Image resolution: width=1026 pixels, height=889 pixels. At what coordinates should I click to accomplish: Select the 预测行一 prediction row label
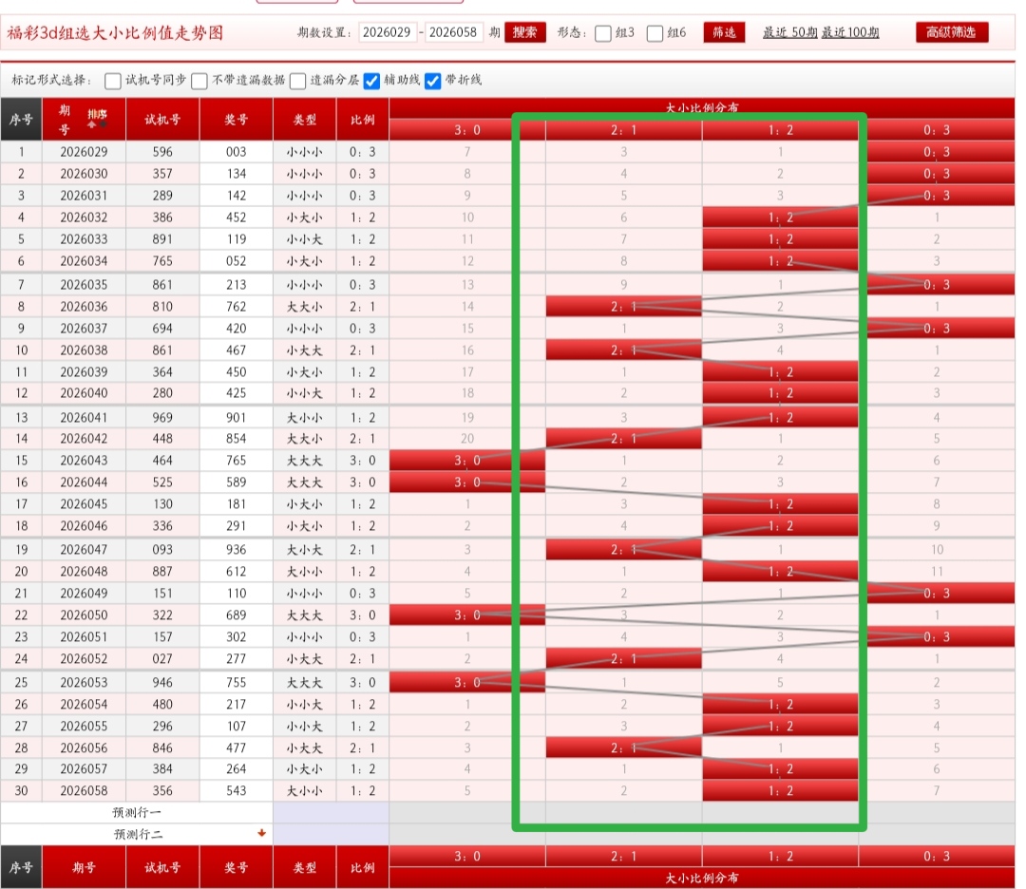click(137, 813)
